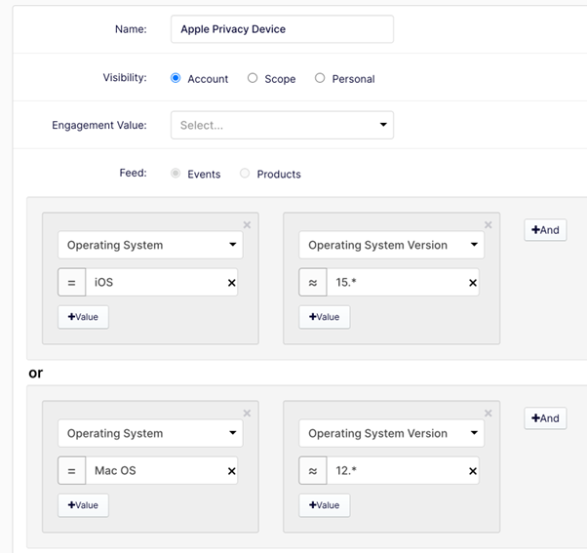
Task: Click the Feed label
Action: point(133,173)
